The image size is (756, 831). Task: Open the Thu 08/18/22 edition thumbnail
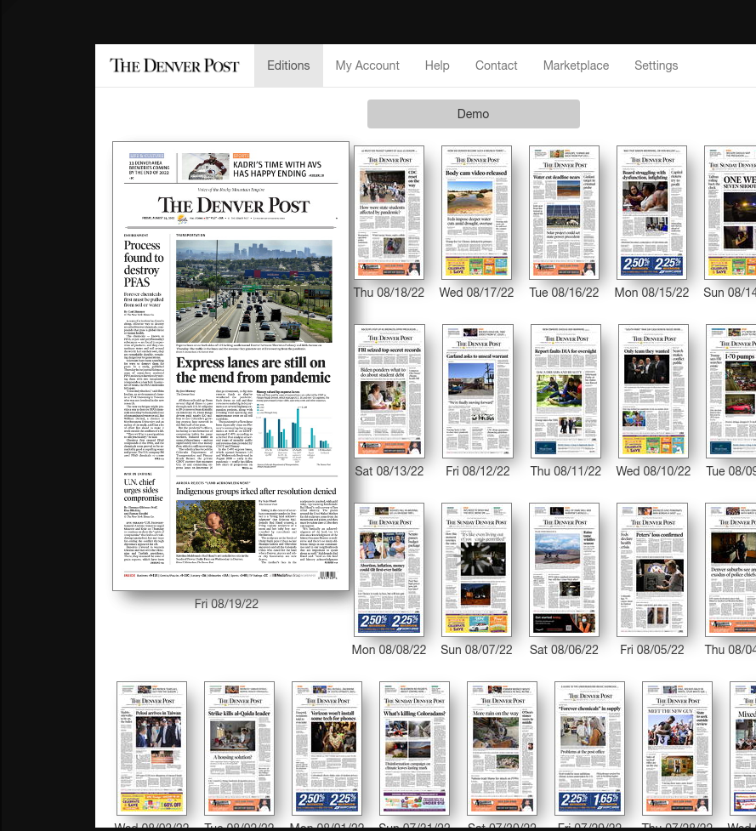click(x=389, y=213)
